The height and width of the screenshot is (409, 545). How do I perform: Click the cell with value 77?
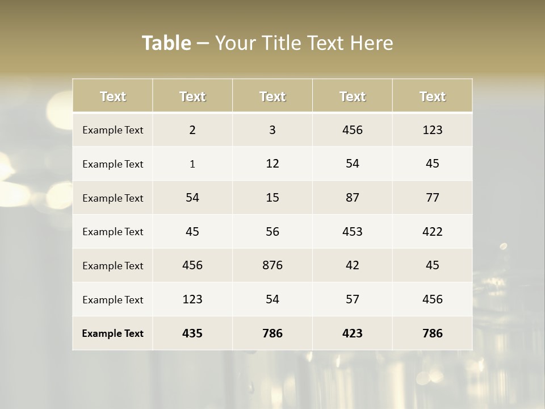point(432,198)
